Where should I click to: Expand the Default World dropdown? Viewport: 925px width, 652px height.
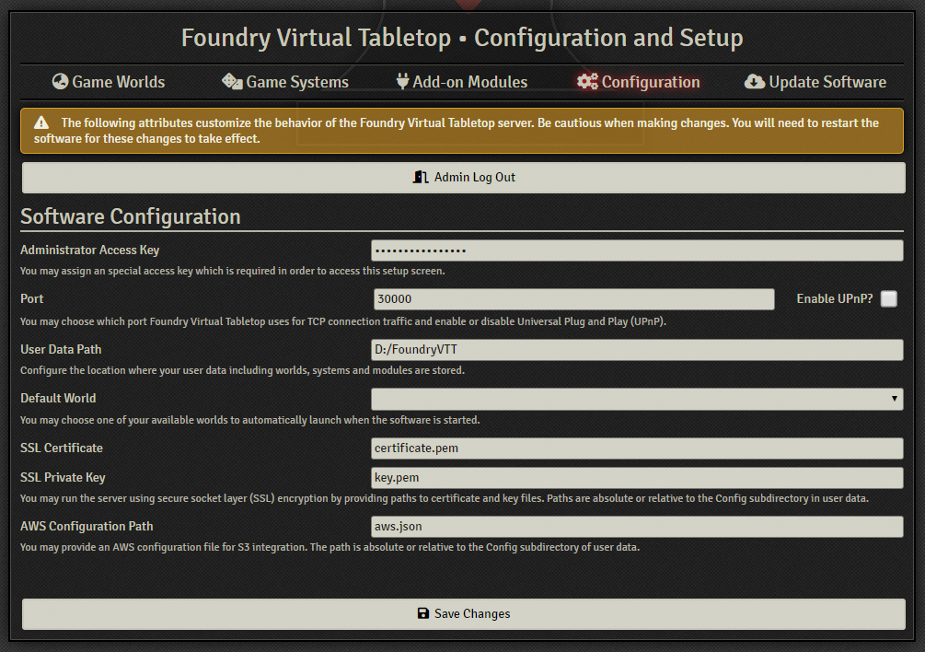tap(637, 399)
